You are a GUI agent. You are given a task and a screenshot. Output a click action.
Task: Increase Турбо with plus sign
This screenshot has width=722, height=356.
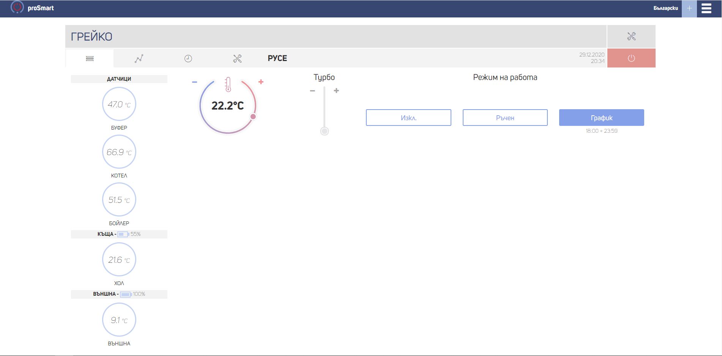click(x=336, y=91)
